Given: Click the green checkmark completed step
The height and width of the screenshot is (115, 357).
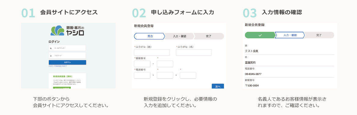Looking at the screenshot, I should pyautogui.click(x=260, y=35).
